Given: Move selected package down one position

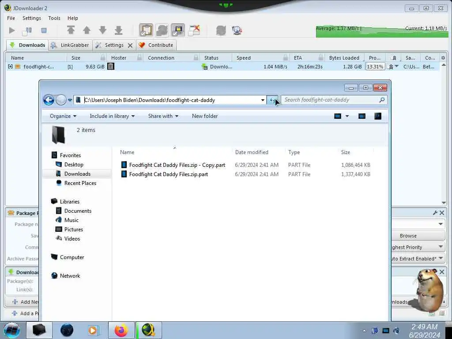Looking at the screenshot, I should 102,30.
